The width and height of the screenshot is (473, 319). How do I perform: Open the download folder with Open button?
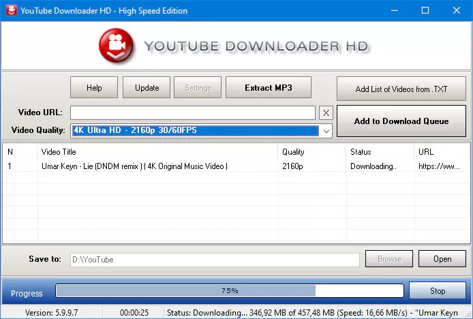pos(442,259)
